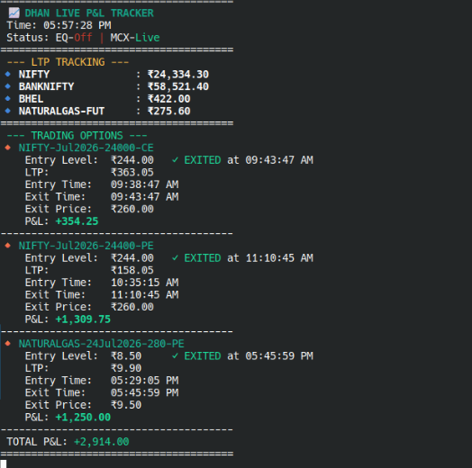Select the NIFTY-Jul2026-24000-CE option heading
472x468 pixels.
pos(86,148)
